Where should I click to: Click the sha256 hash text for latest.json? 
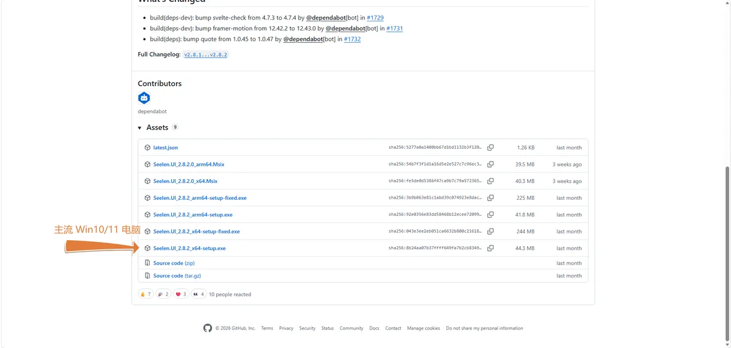pos(435,147)
